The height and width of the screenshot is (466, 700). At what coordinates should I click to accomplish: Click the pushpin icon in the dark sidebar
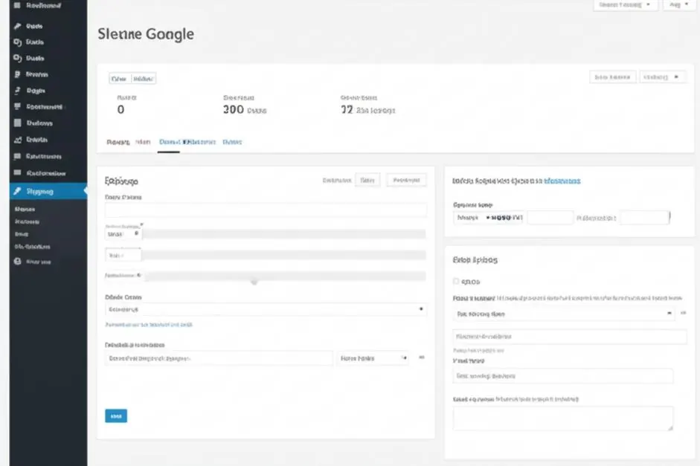tap(17, 26)
